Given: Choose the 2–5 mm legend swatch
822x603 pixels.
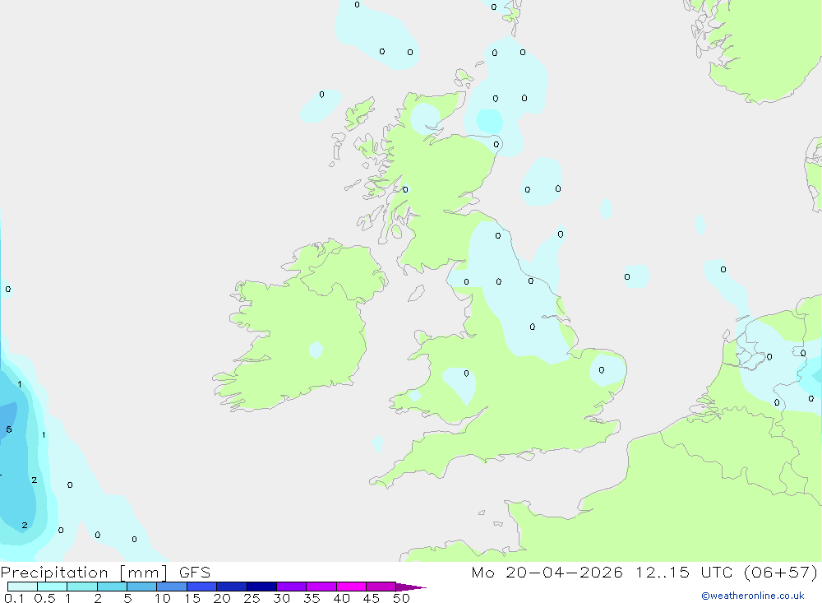Looking at the screenshot, I should (x=112, y=587).
